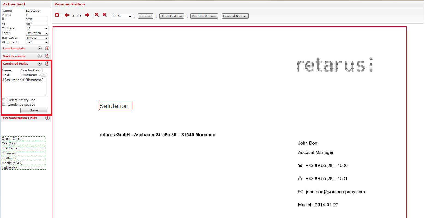Click the X coordinate input field
The height and width of the screenshot is (218, 425).
(x=37, y=19)
